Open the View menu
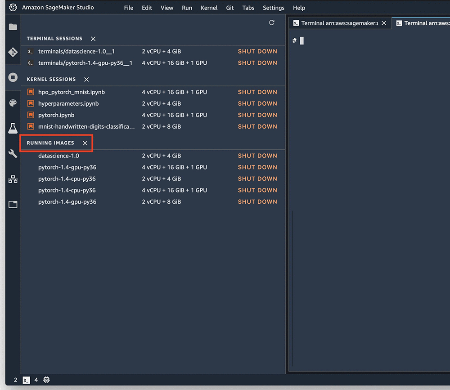This screenshot has width=450, height=390. [167, 8]
